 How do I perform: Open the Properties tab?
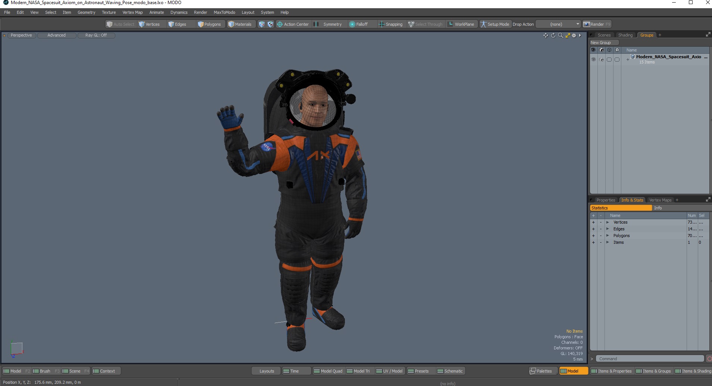point(605,200)
